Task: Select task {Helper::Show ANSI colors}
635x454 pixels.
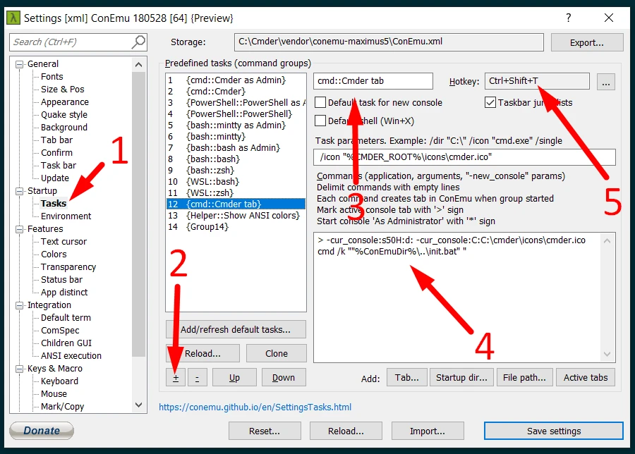Action: click(236, 216)
